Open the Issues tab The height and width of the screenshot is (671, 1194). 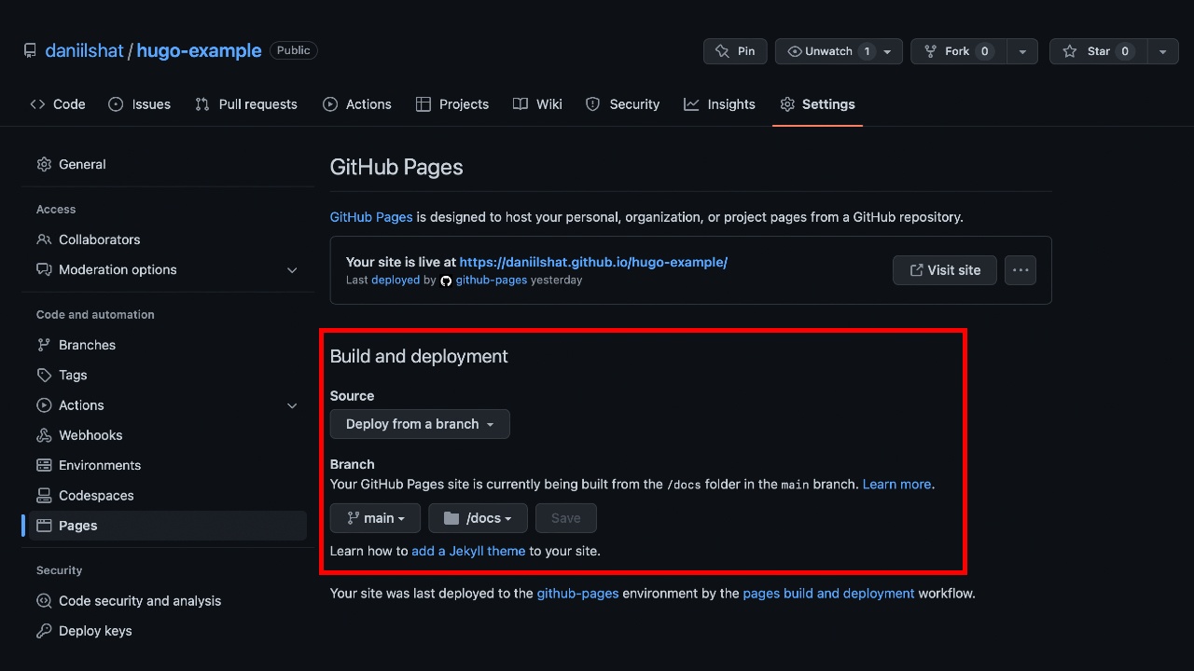click(140, 104)
